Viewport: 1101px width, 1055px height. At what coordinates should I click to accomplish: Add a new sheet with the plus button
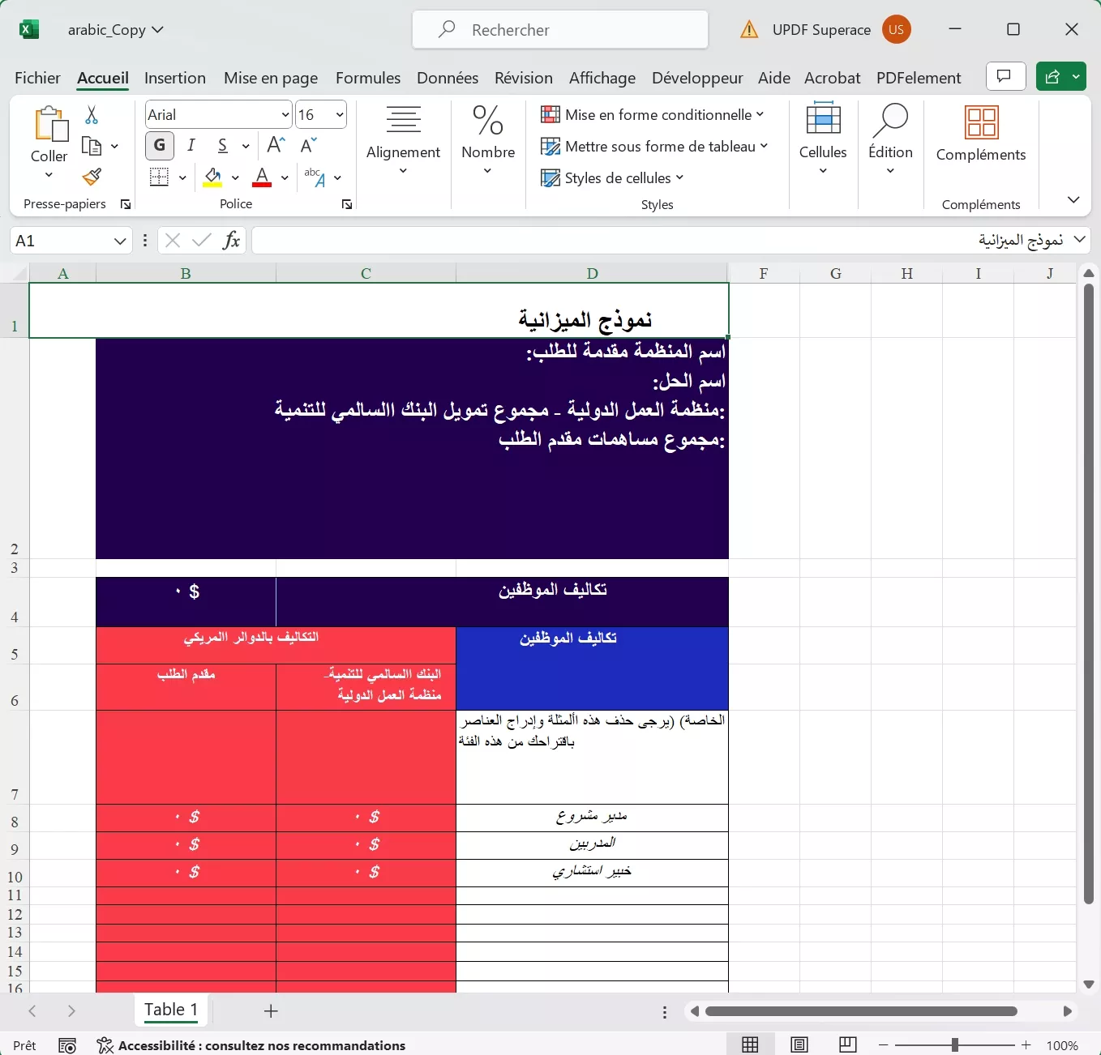pyautogui.click(x=271, y=1011)
